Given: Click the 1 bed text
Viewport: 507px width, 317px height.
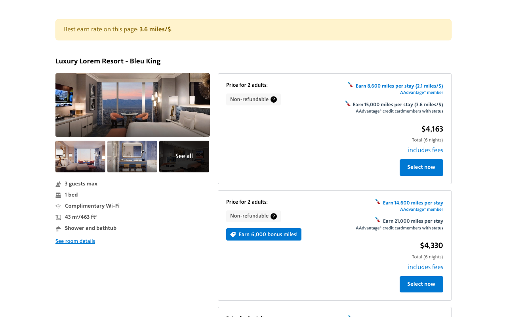Looking at the screenshot, I should click(x=71, y=195).
